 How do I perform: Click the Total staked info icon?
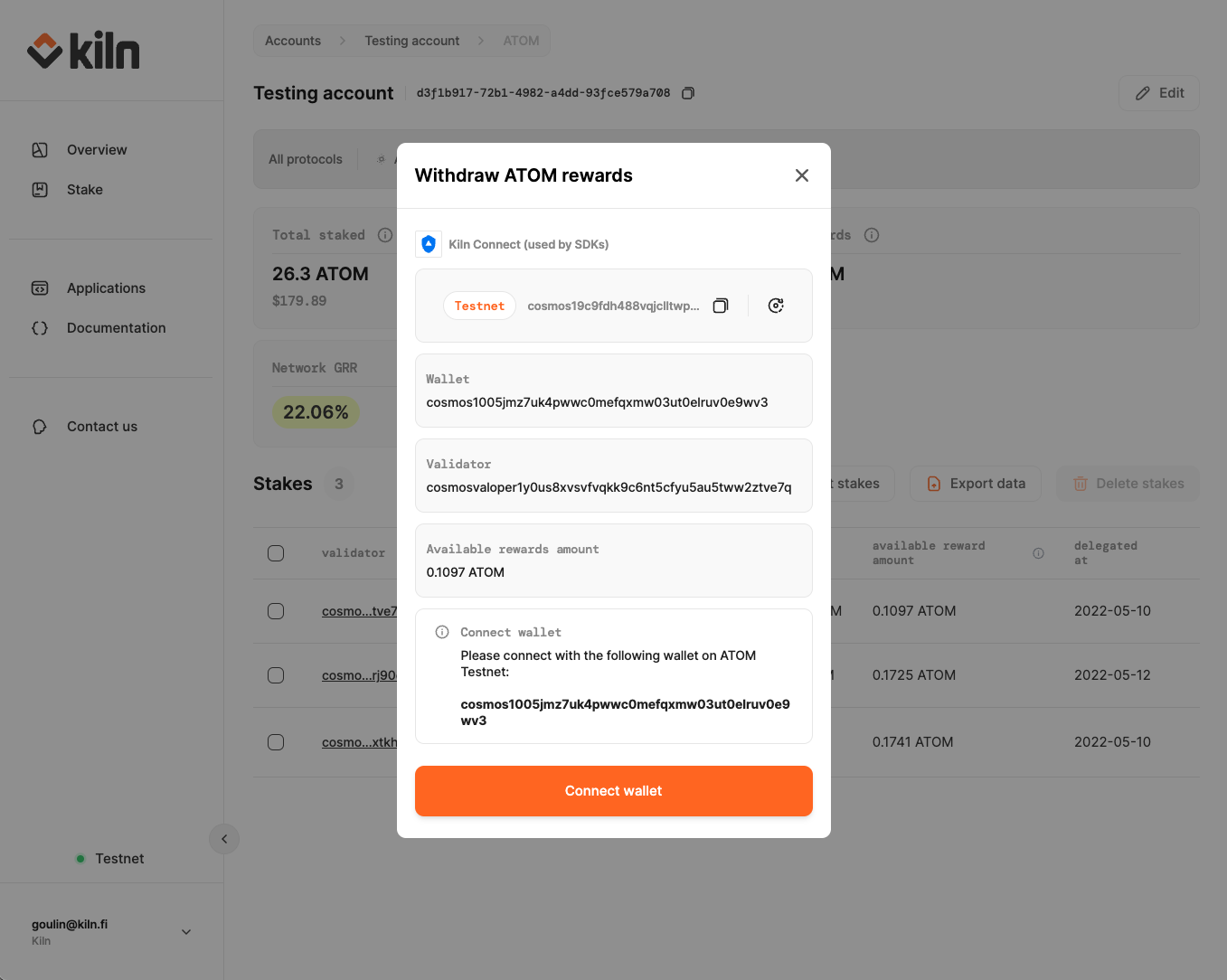(385, 235)
